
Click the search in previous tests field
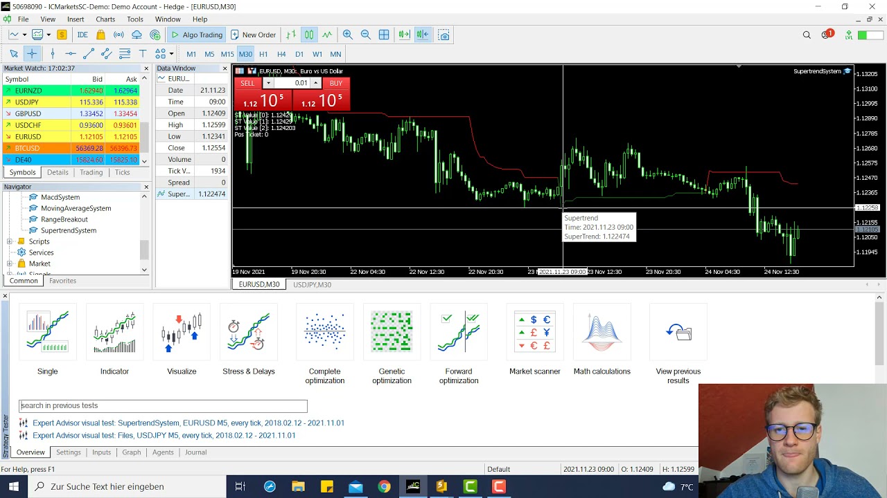[163, 406]
